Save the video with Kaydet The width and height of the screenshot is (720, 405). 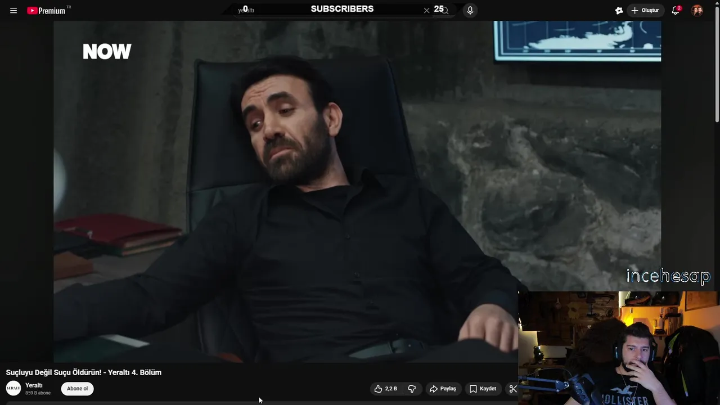coord(483,389)
